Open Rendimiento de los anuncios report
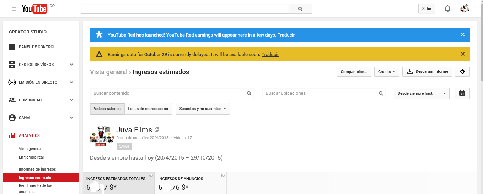The width and height of the screenshot is (483, 194). (x=36, y=188)
